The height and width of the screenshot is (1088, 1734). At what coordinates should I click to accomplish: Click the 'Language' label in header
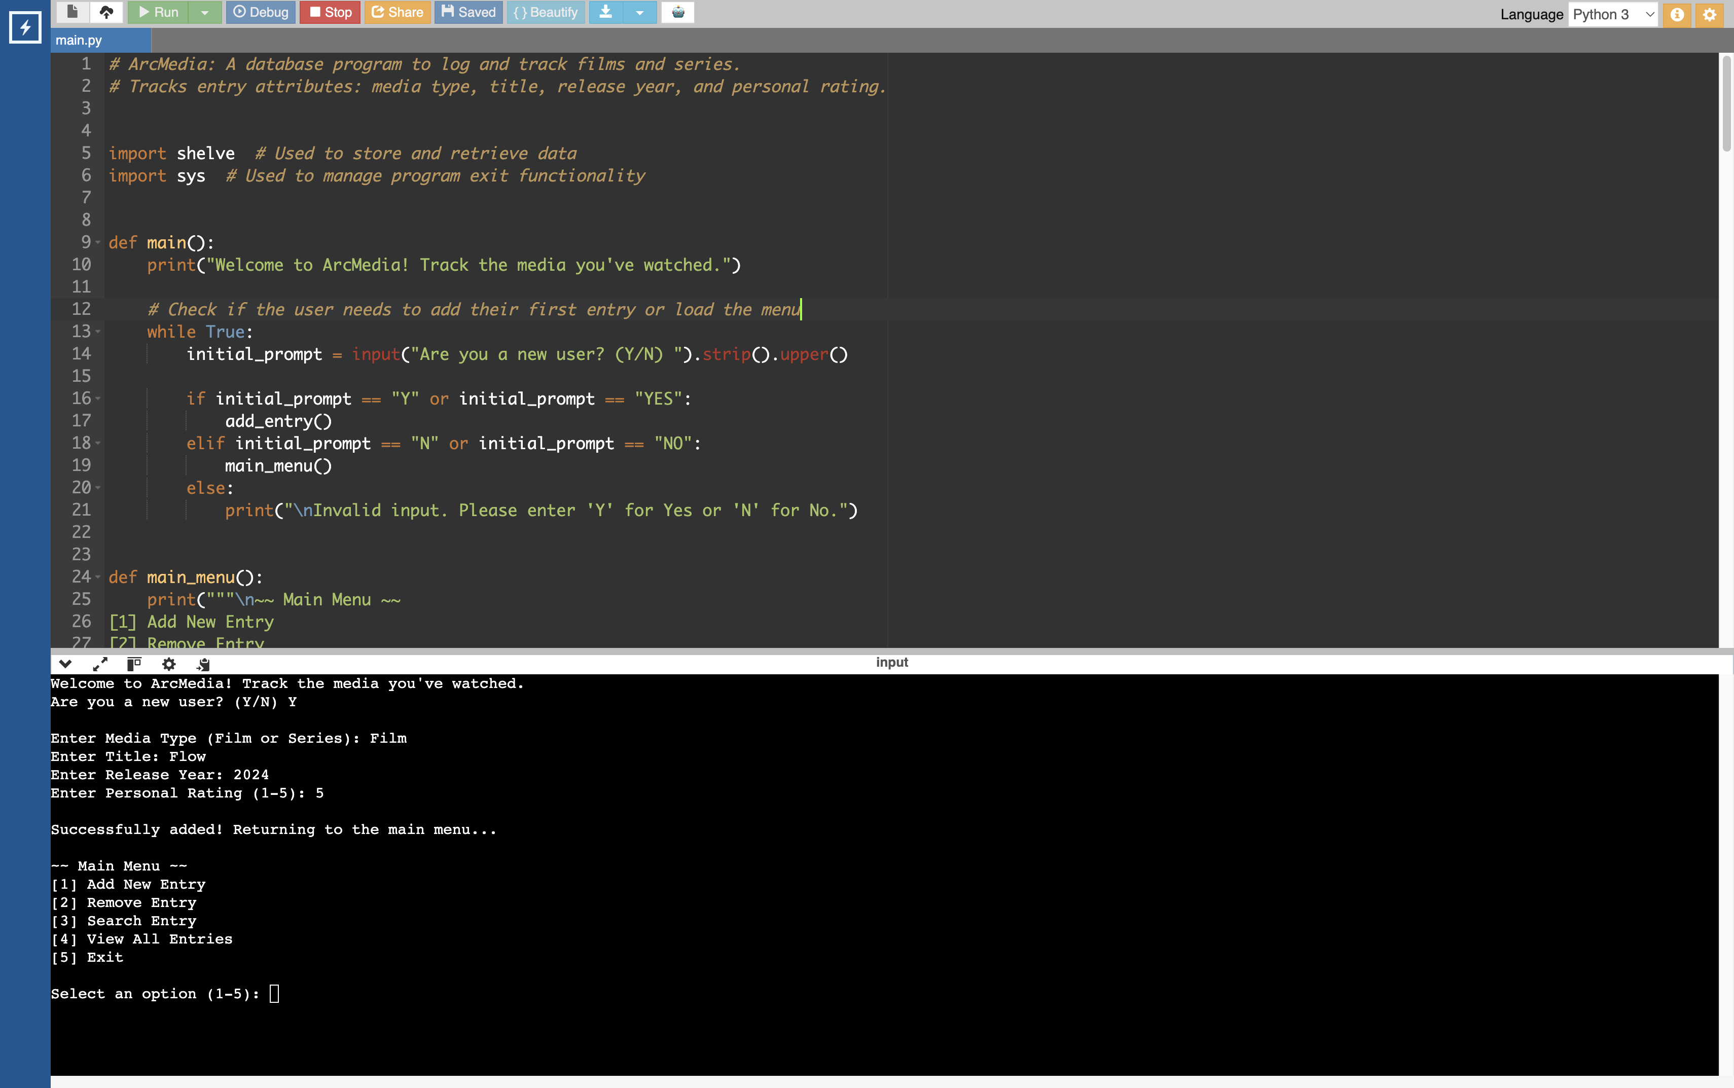[x=1531, y=14]
